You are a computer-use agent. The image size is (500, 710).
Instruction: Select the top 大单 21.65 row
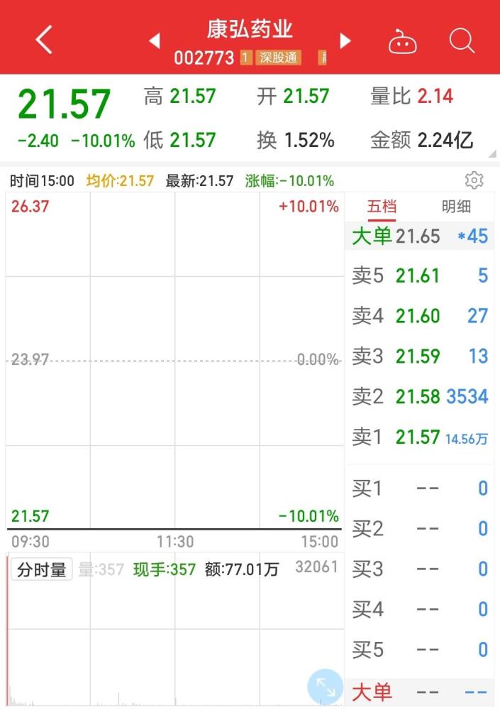(419, 236)
